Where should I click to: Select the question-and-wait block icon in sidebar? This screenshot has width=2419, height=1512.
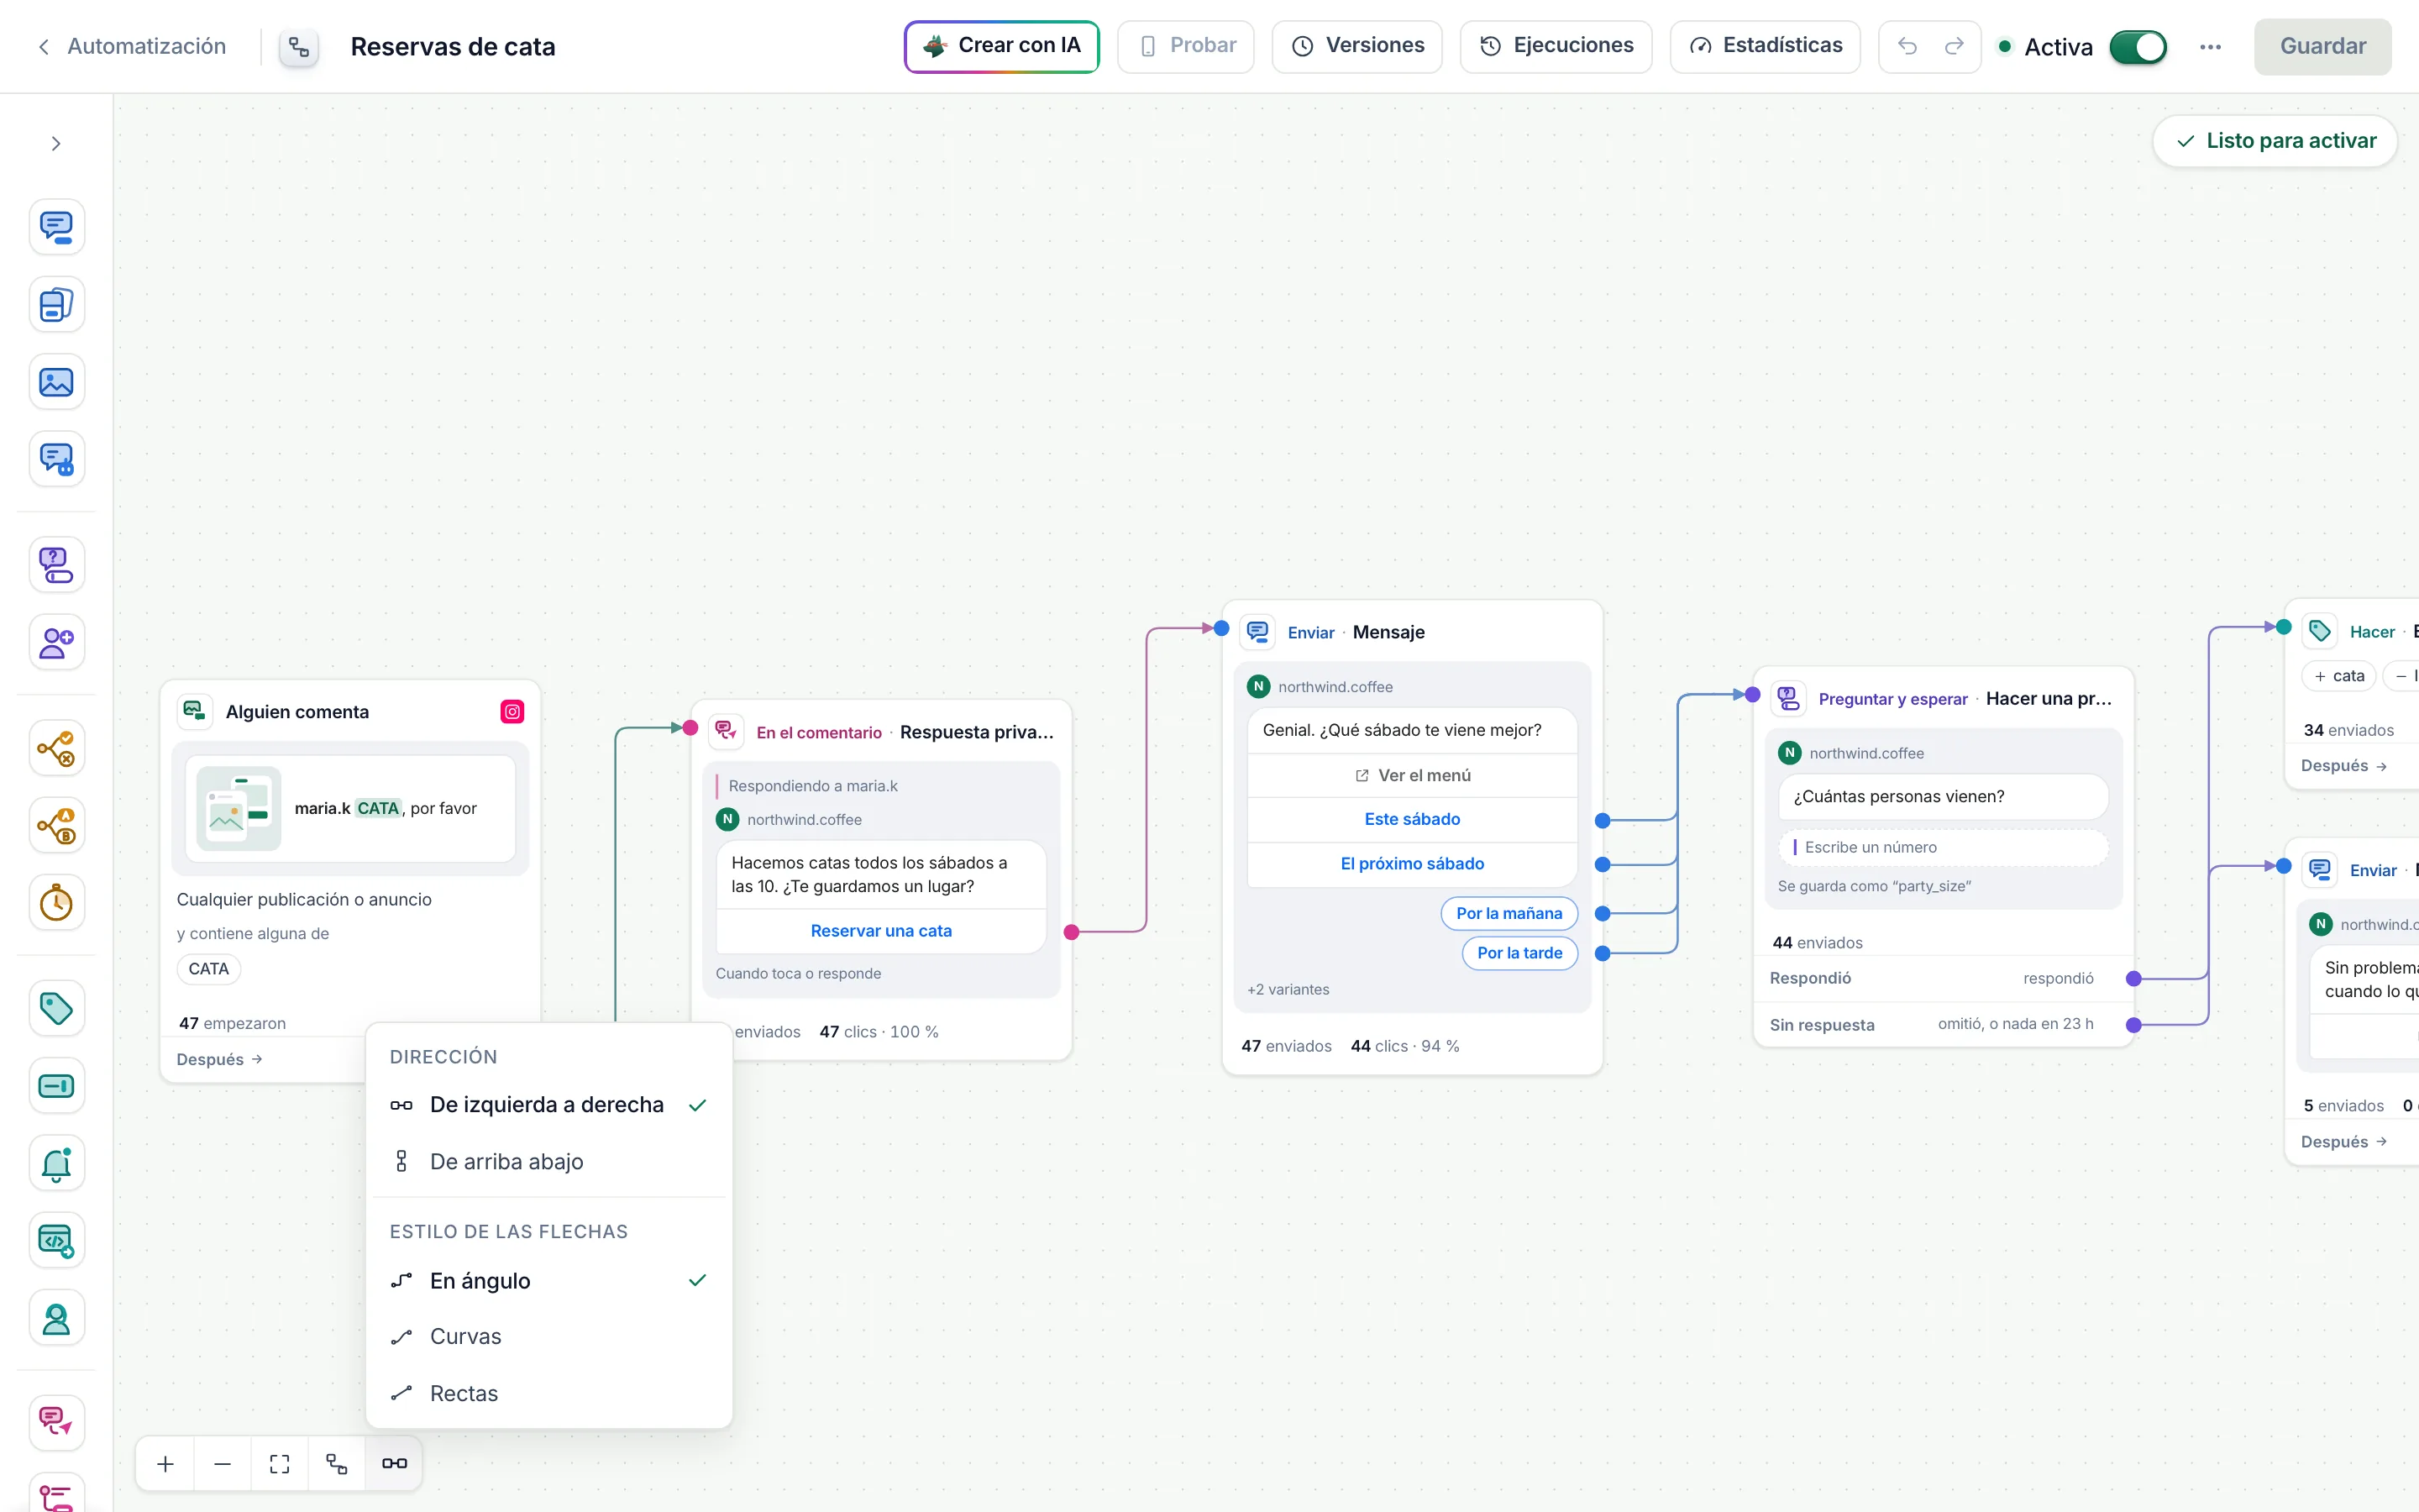point(56,565)
